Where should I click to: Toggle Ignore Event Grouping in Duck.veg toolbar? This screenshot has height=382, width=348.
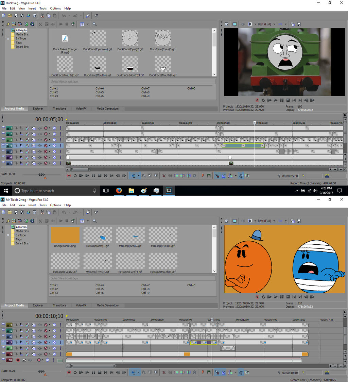pyautogui.click(x=247, y=176)
